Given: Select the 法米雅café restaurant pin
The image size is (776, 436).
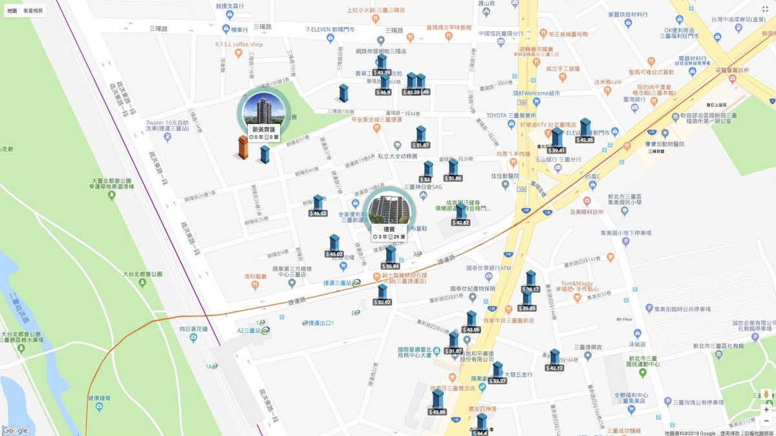Looking at the screenshot, I should (607, 90).
